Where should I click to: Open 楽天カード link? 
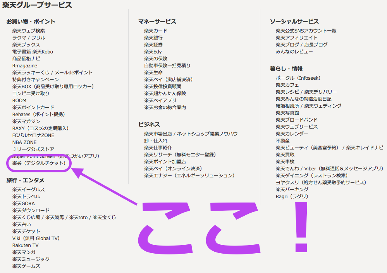(x=156, y=31)
